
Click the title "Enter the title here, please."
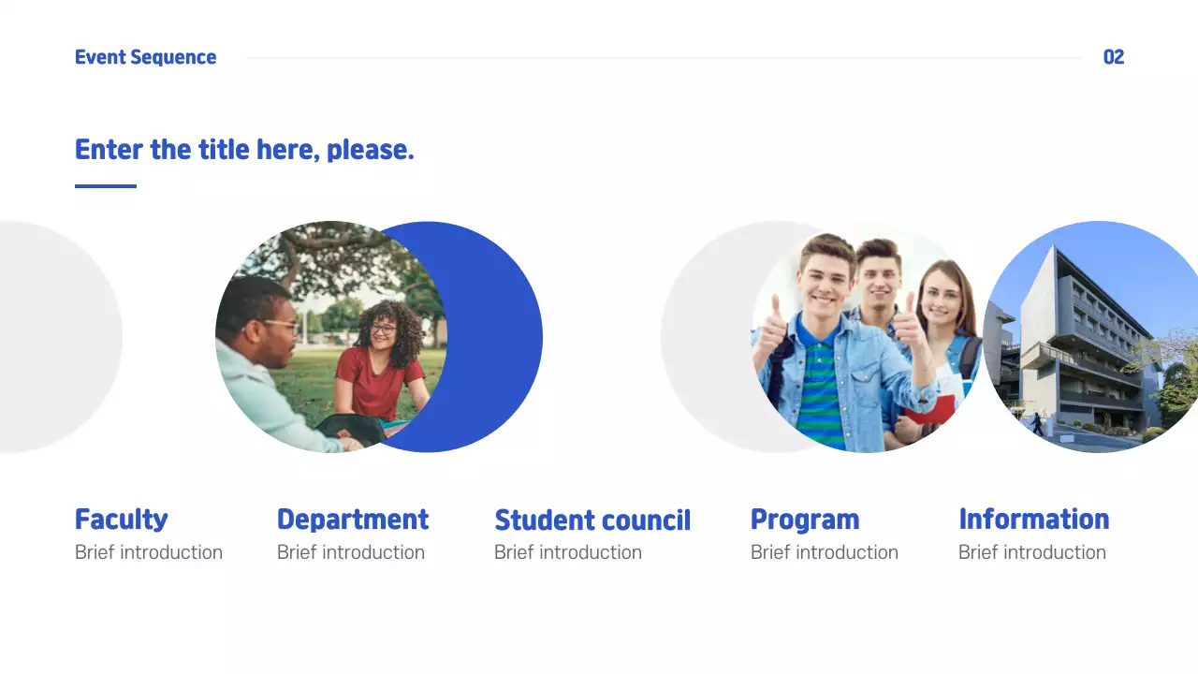(244, 150)
